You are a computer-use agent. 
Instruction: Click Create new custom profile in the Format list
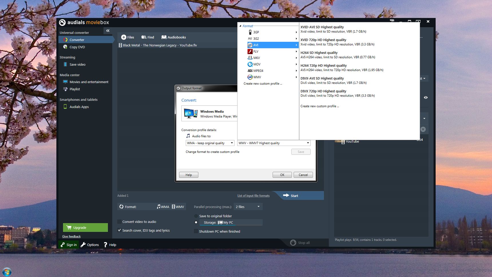click(x=263, y=84)
